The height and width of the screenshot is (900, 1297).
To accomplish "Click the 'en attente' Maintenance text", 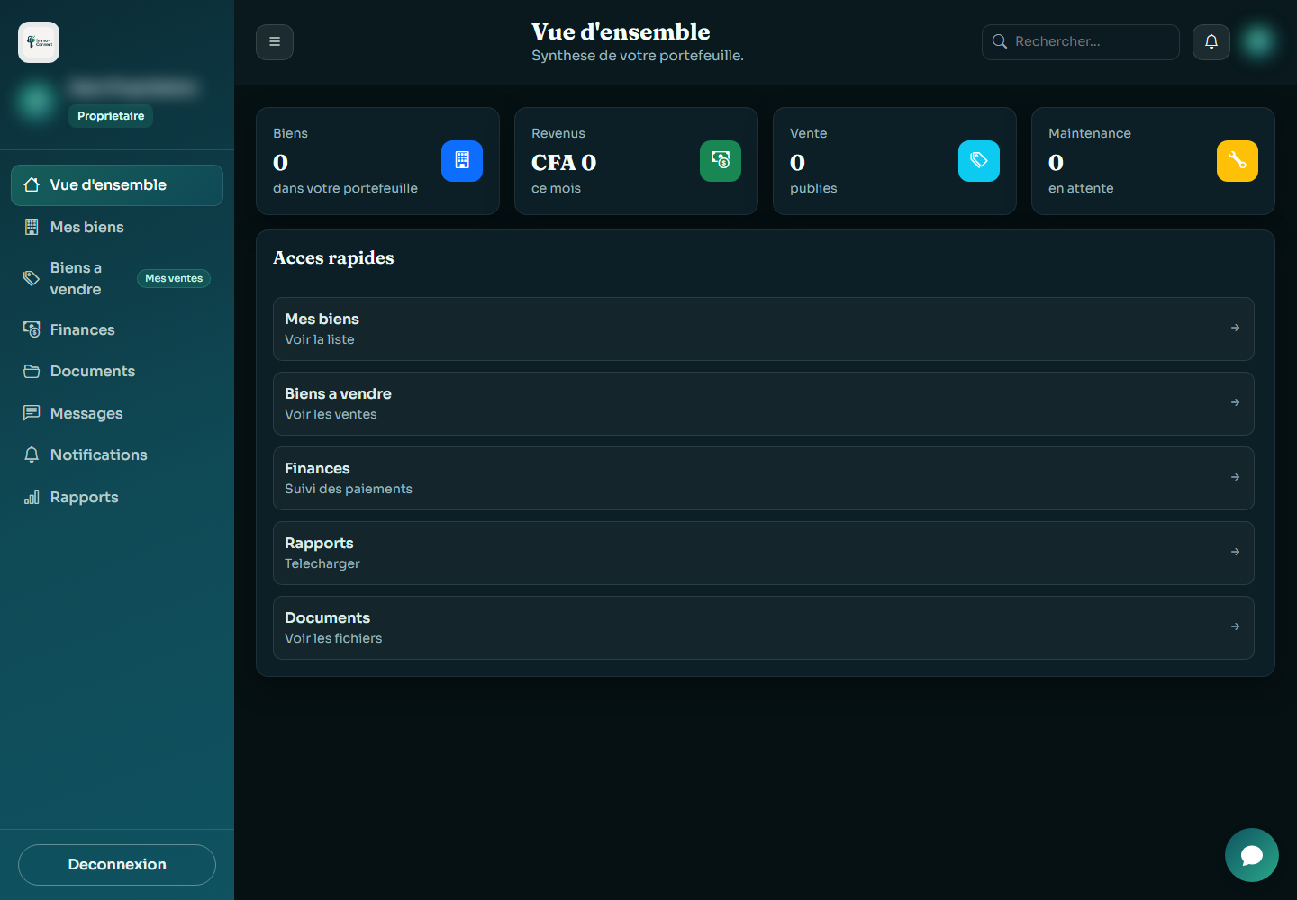I will pyautogui.click(x=1081, y=188).
